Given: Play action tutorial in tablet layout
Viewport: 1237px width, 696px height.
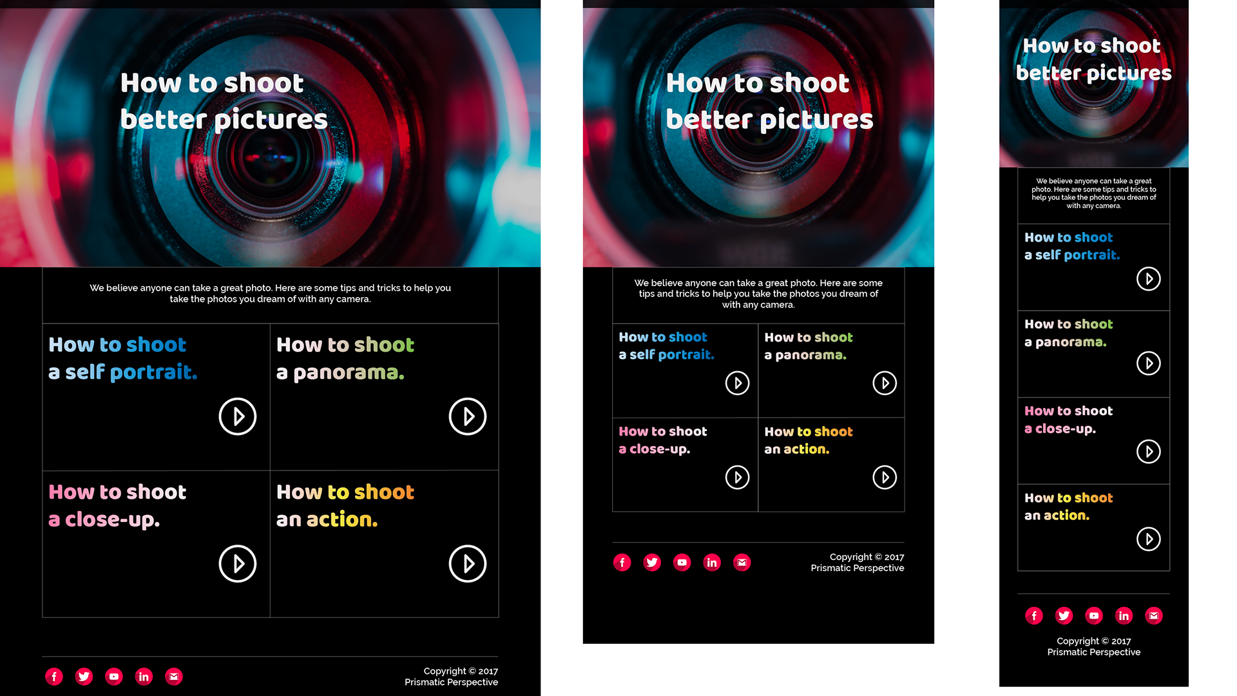Looking at the screenshot, I should click(x=885, y=478).
